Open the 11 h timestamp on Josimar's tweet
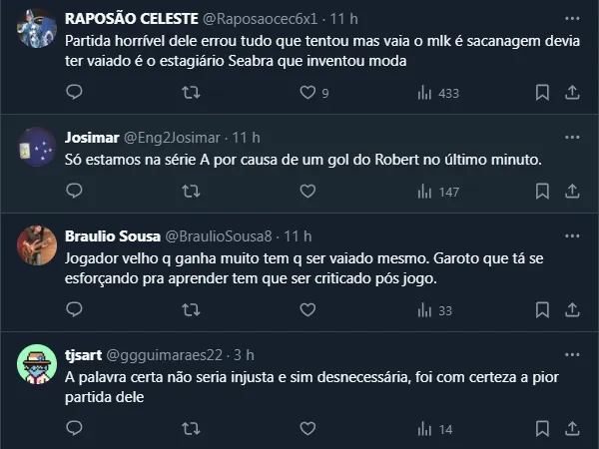This screenshot has height=449, width=599. (247, 137)
